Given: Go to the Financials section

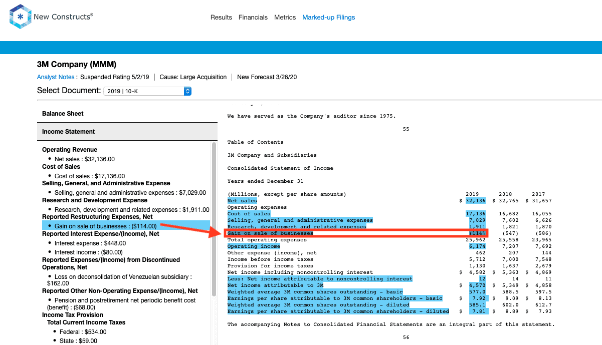Looking at the screenshot, I should pos(253,18).
